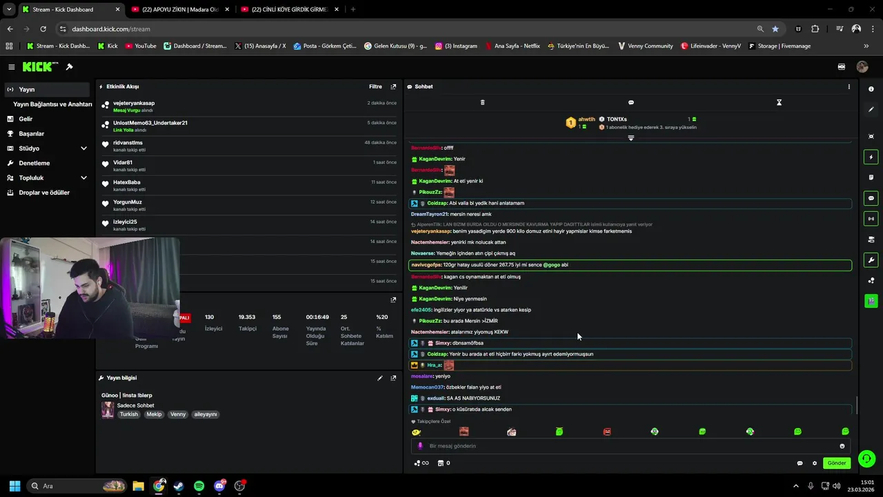The width and height of the screenshot is (883, 497).
Task: Click the moderator hammer icon near logo
Action: point(69,67)
